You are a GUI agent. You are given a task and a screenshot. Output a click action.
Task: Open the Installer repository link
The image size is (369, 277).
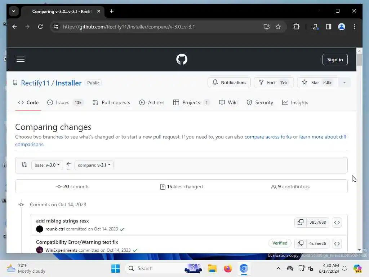tap(68, 83)
